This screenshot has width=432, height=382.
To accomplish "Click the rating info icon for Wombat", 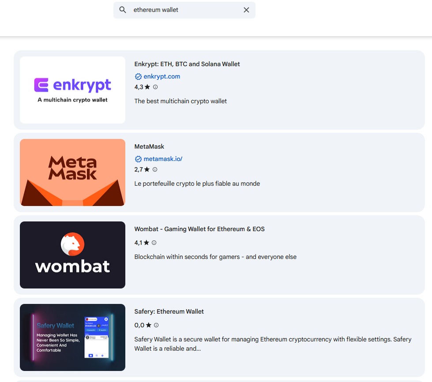I will tap(154, 243).
